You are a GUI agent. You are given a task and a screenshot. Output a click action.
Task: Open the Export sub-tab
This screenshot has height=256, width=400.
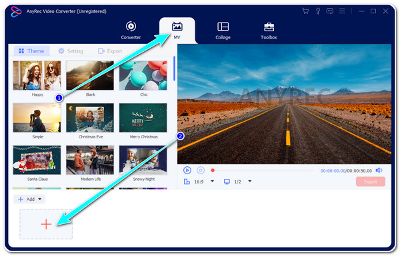tap(110, 51)
